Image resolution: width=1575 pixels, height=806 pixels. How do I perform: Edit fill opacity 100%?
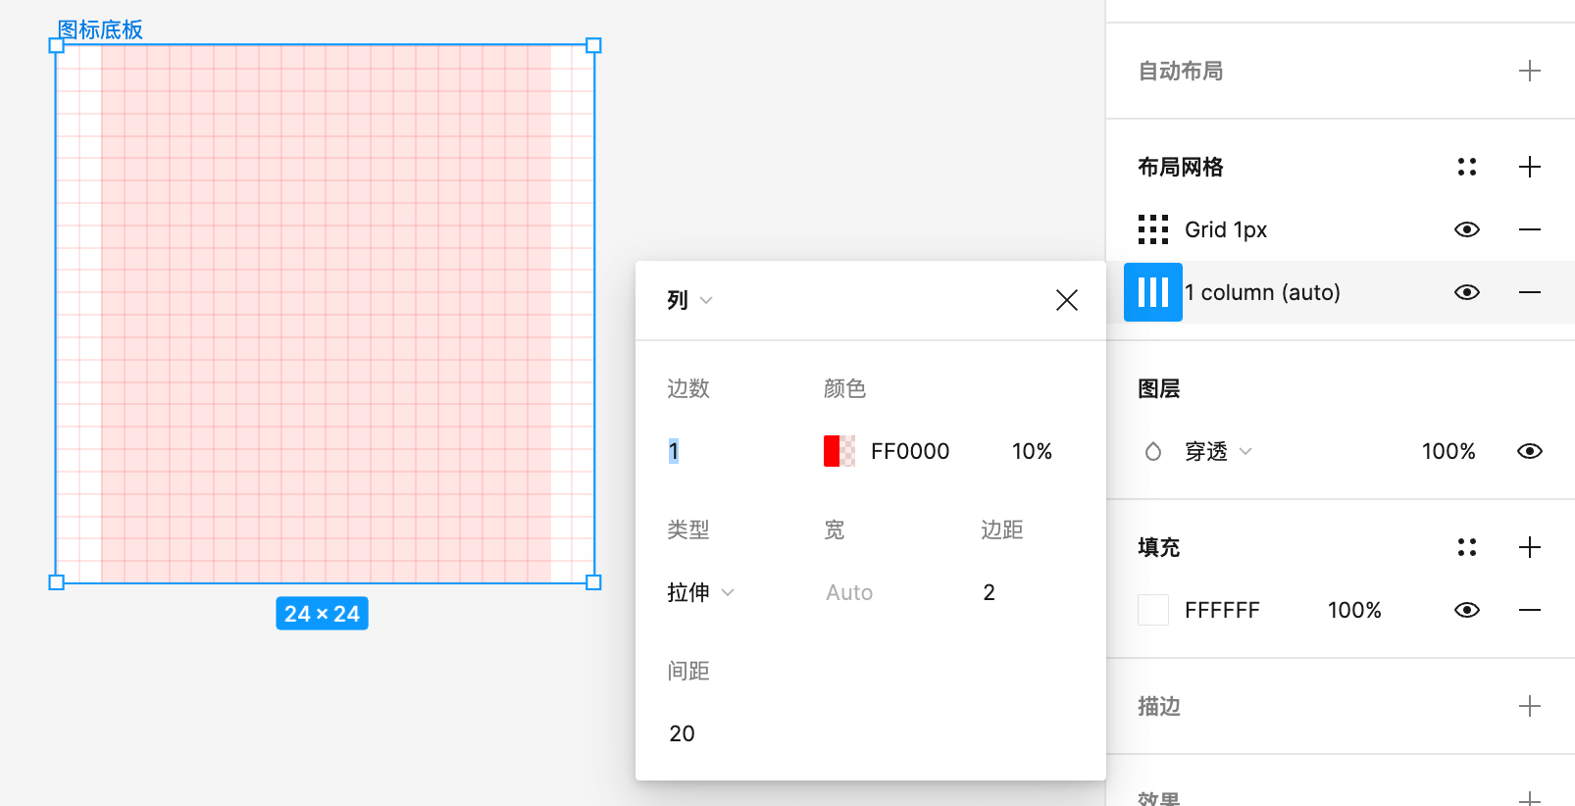coord(1354,610)
